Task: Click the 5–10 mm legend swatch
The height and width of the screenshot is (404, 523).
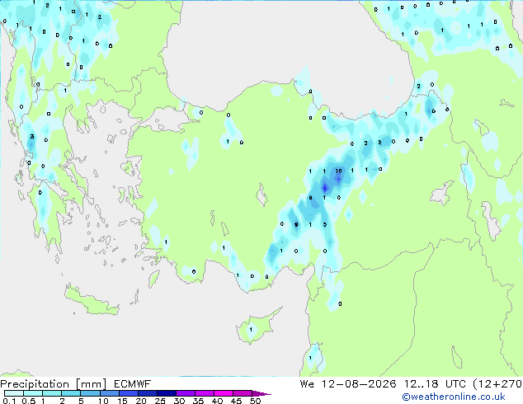Action: 90,393
